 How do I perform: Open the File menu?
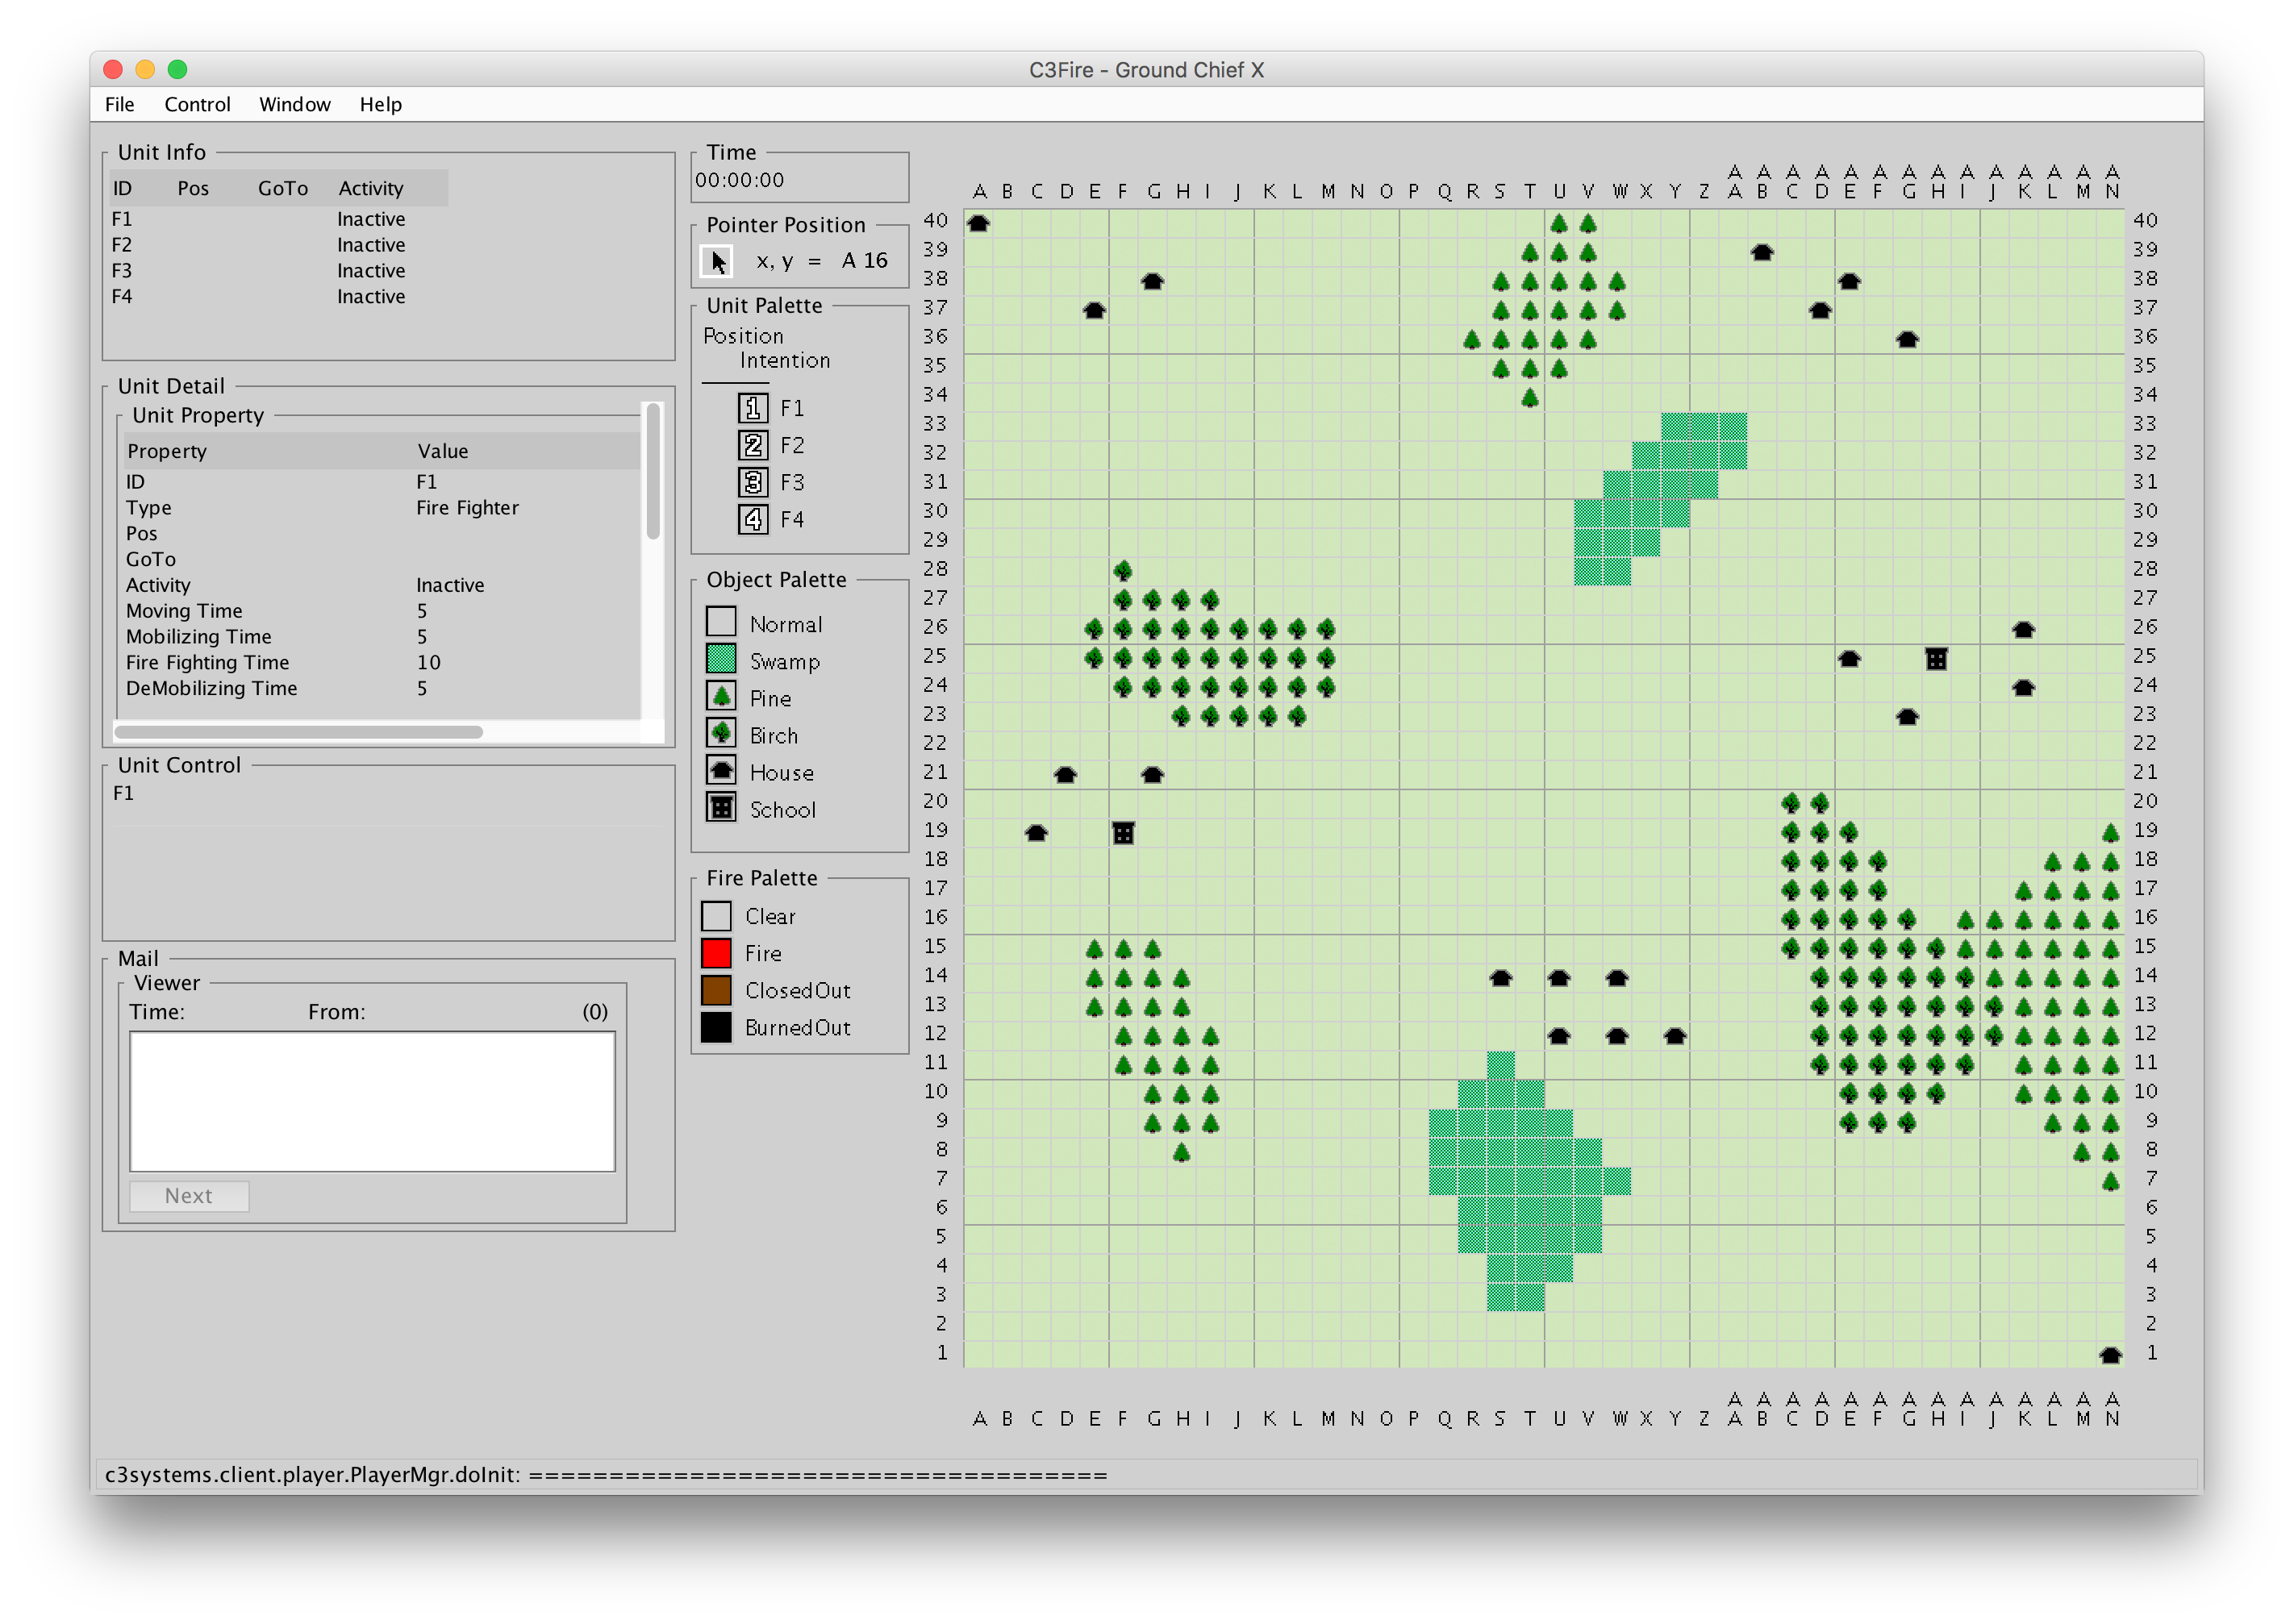pyautogui.click(x=119, y=104)
